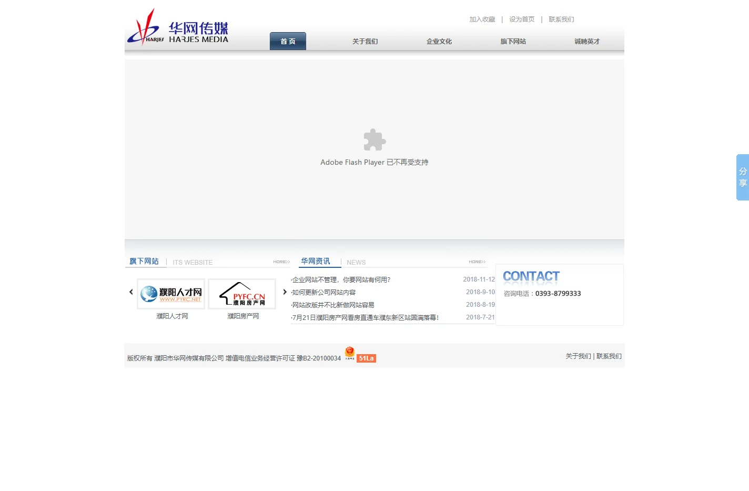The height and width of the screenshot is (491, 749).
Task: Open the 濮阳人才网 logo thumbnail
Action: 171,294
